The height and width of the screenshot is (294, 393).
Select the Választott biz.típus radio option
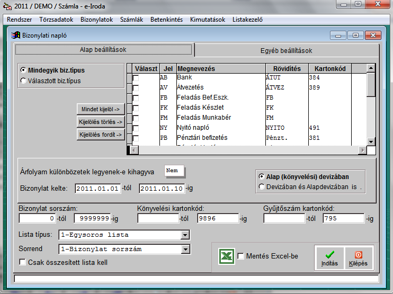(x=23, y=81)
